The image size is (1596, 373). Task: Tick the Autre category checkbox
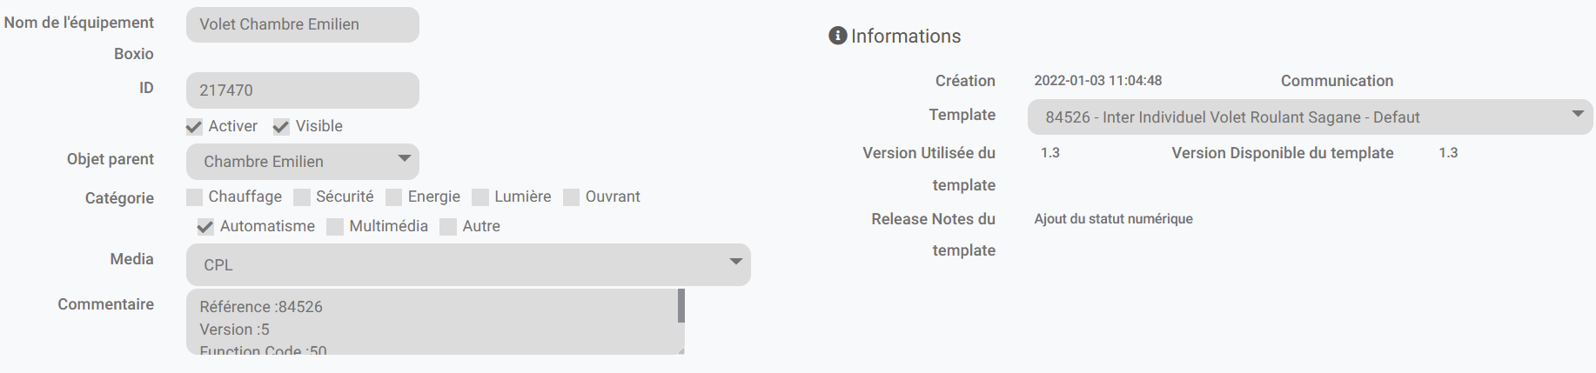point(448,227)
